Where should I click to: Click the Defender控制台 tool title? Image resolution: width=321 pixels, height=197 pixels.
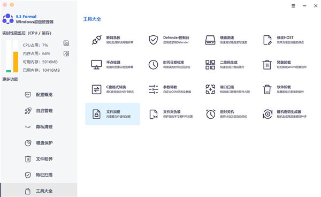click(x=176, y=37)
